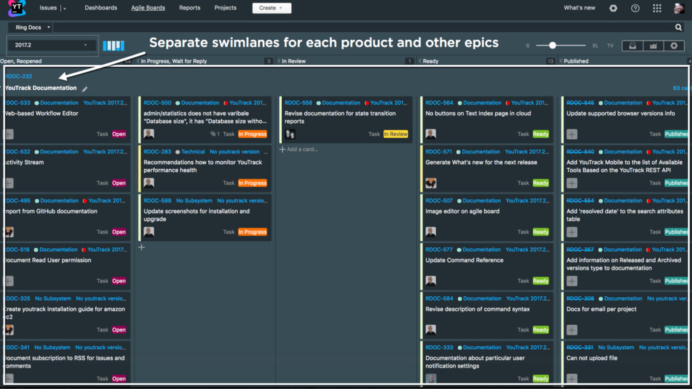
Task: Click assignee avatar on card RDOC-571
Action: (430, 182)
